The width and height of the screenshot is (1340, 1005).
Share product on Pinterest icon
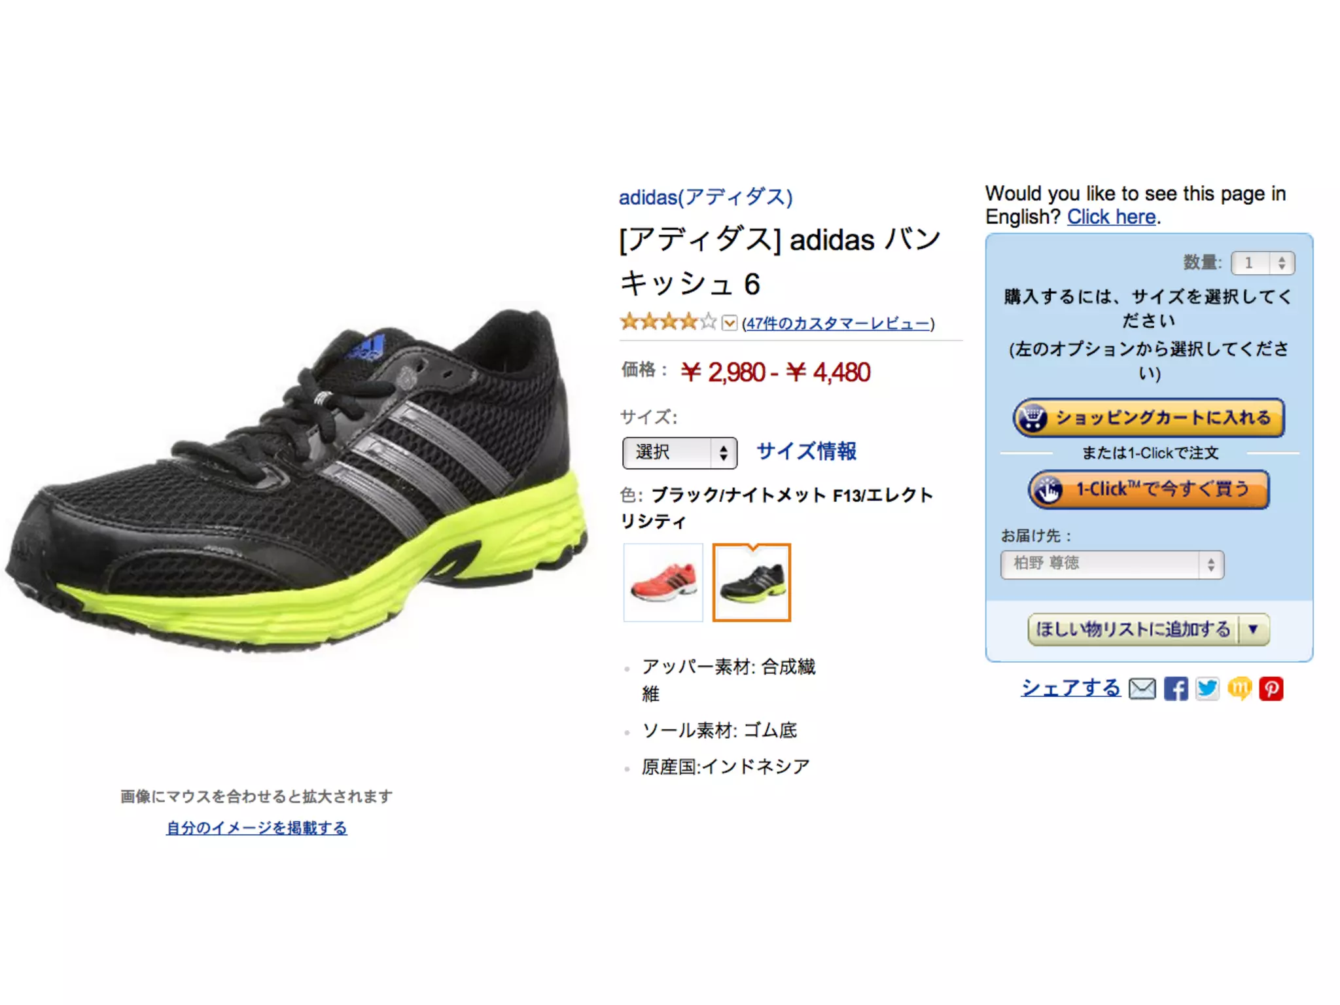(x=1271, y=688)
